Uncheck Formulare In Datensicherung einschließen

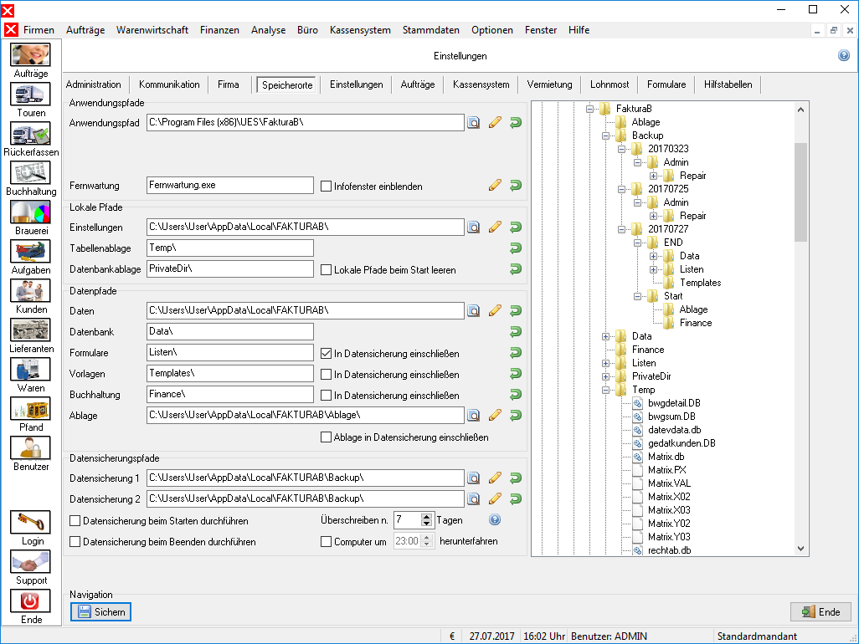point(326,354)
